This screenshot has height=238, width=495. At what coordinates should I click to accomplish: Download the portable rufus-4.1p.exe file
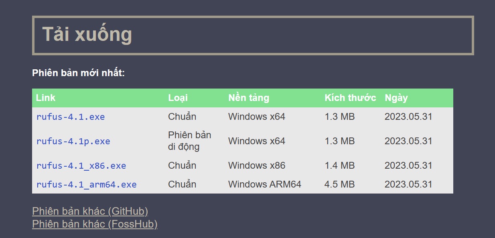(73, 141)
